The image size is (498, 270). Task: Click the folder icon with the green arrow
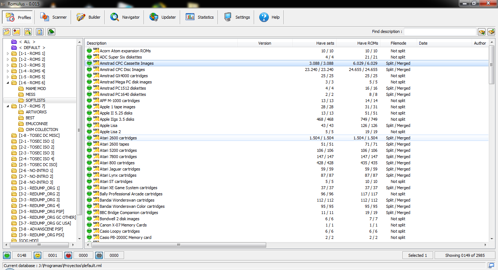click(28, 32)
